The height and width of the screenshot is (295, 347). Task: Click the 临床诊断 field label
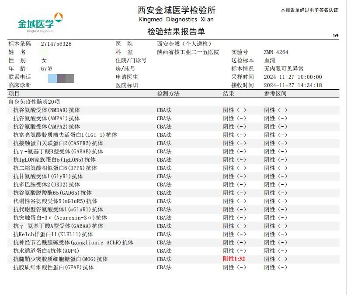20,85
